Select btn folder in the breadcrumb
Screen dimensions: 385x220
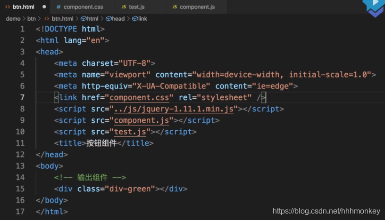click(32, 19)
